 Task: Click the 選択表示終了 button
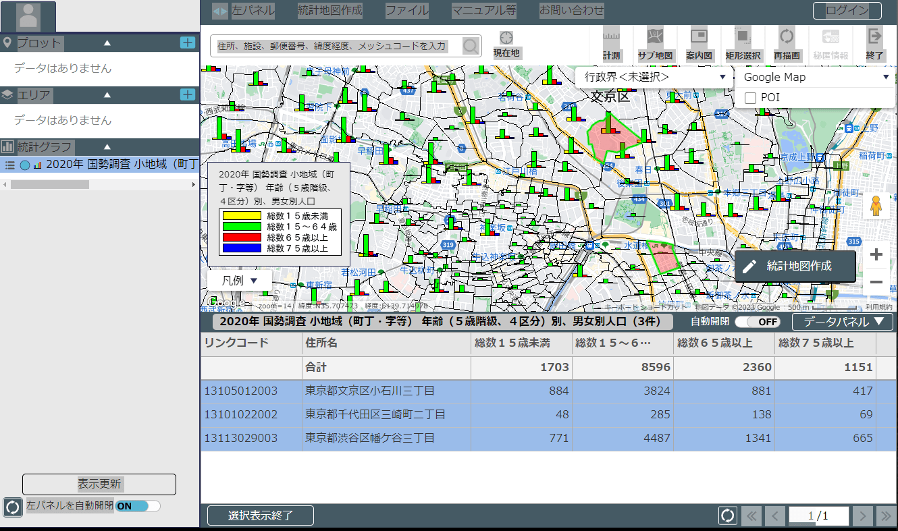(261, 515)
